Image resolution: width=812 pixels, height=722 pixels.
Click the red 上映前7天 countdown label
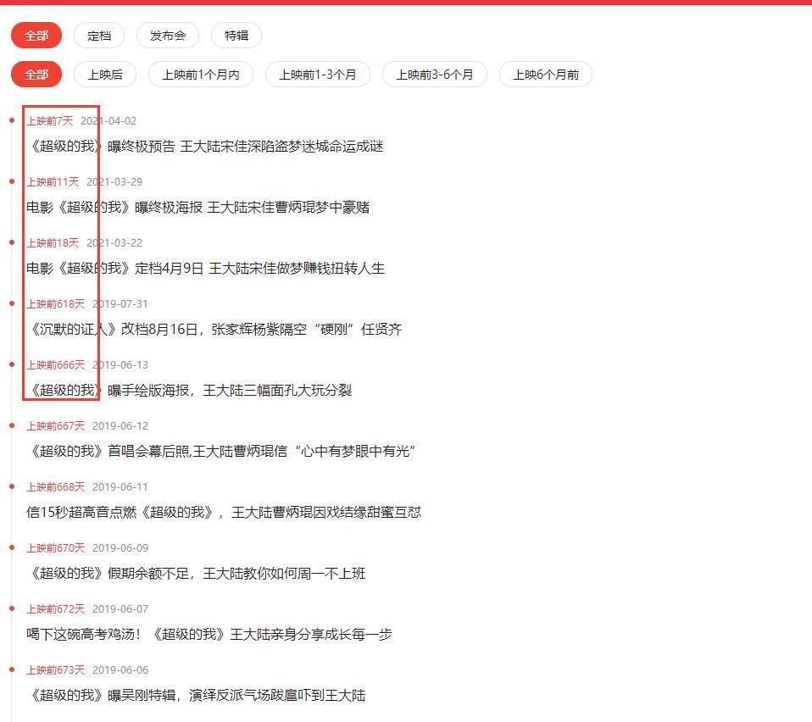pos(50,120)
